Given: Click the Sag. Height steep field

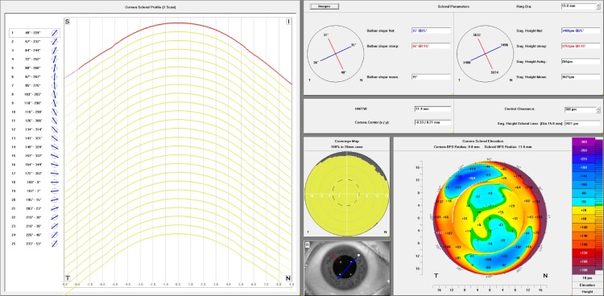Looking at the screenshot, I should [581, 46].
